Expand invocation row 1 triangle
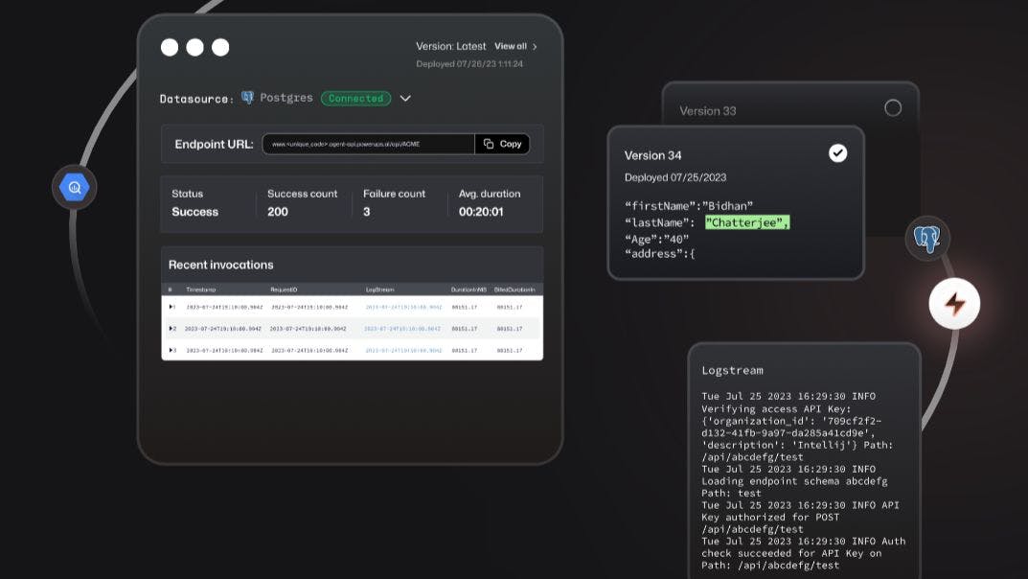Viewport: 1028px width, 579px height. pos(171,307)
